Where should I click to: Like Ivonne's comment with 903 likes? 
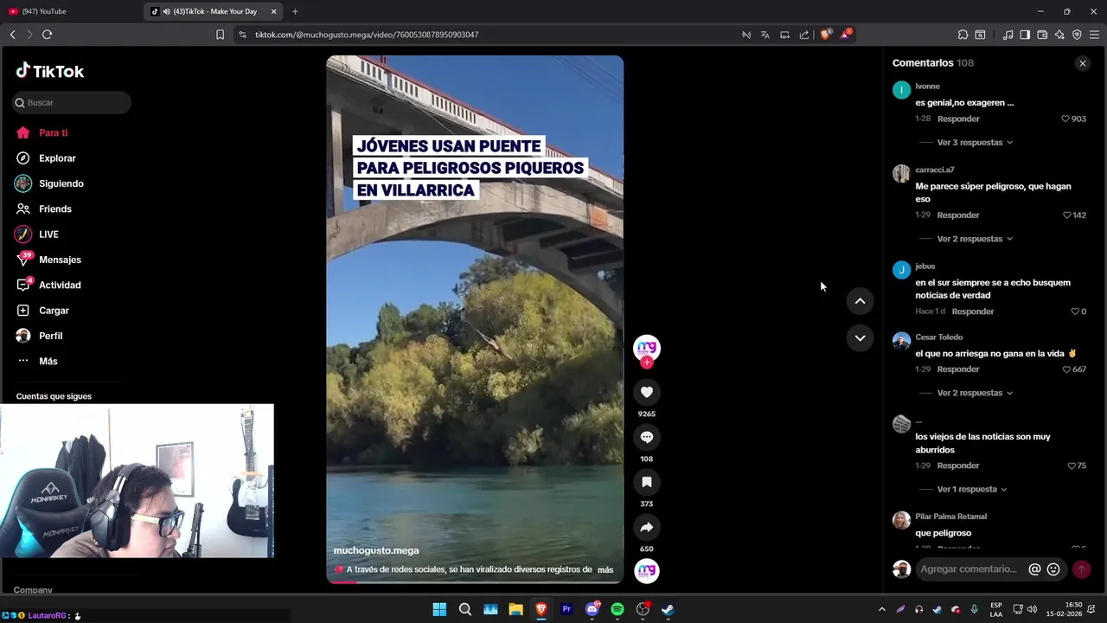pyautogui.click(x=1065, y=119)
